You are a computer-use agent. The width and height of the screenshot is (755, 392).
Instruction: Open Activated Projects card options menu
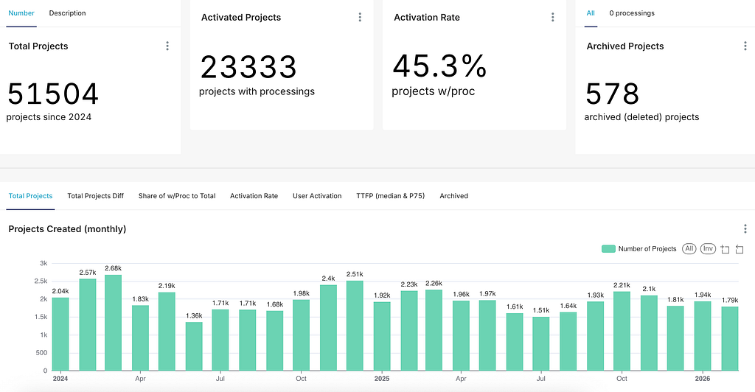point(360,17)
